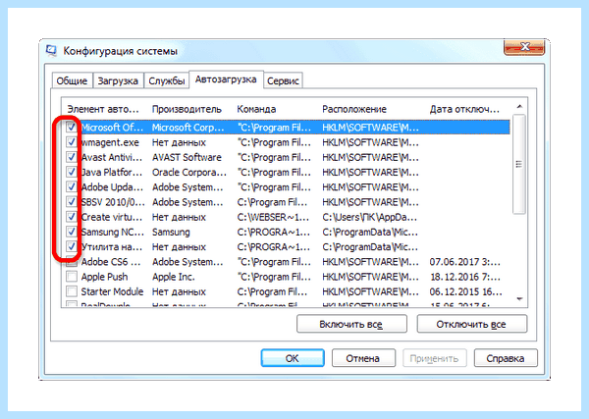Click the Применить button
Image resolution: width=589 pixels, height=419 pixels.
tap(435, 358)
